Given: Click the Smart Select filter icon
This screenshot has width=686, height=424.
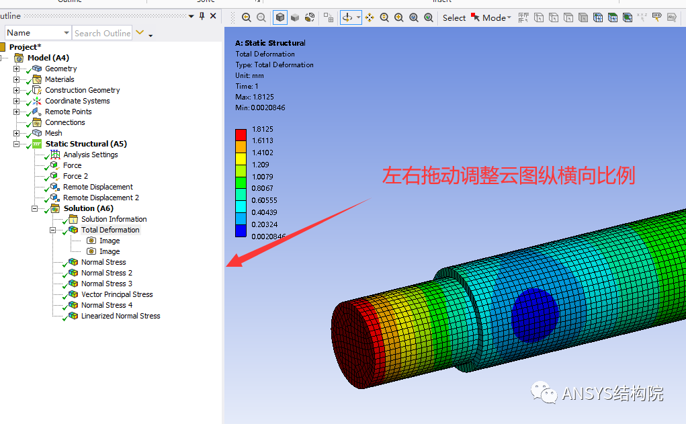Looking at the screenshot, I should [x=523, y=17].
